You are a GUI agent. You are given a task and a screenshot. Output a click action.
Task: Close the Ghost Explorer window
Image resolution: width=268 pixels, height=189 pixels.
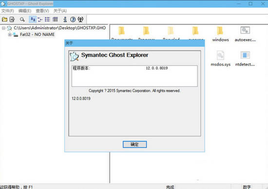[263, 3]
